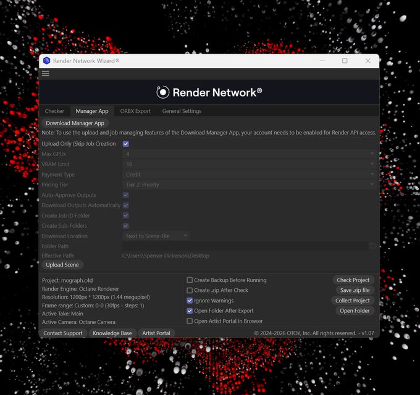Click the Check Project button
The height and width of the screenshot is (395, 420).
(x=353, y=280)
